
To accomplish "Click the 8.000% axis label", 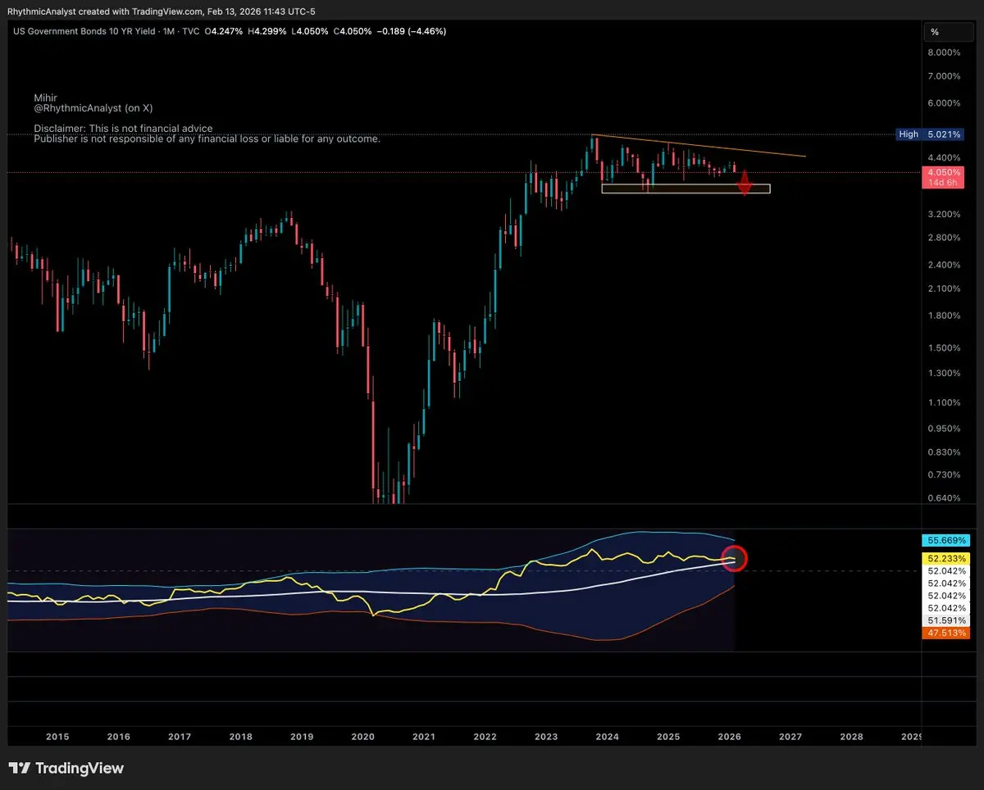I will tap(944, 52).
